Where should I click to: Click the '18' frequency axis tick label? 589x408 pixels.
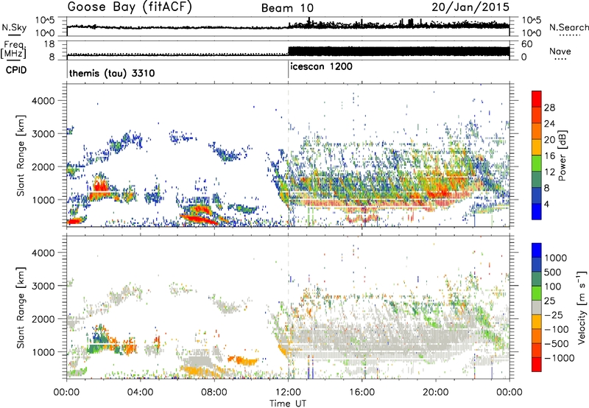[x=49, y=44]
